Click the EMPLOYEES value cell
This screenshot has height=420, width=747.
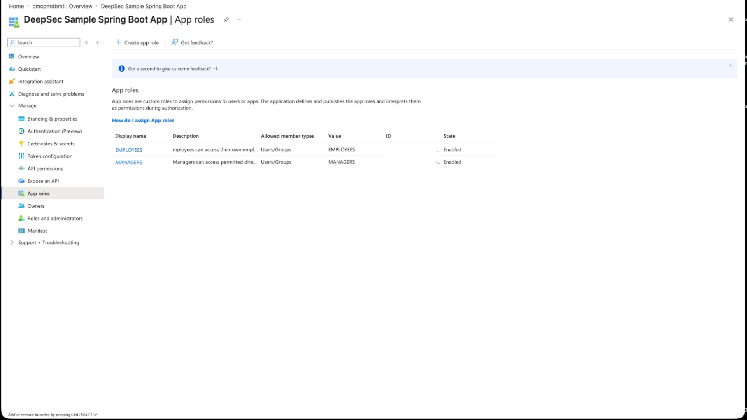coord(342,149)
